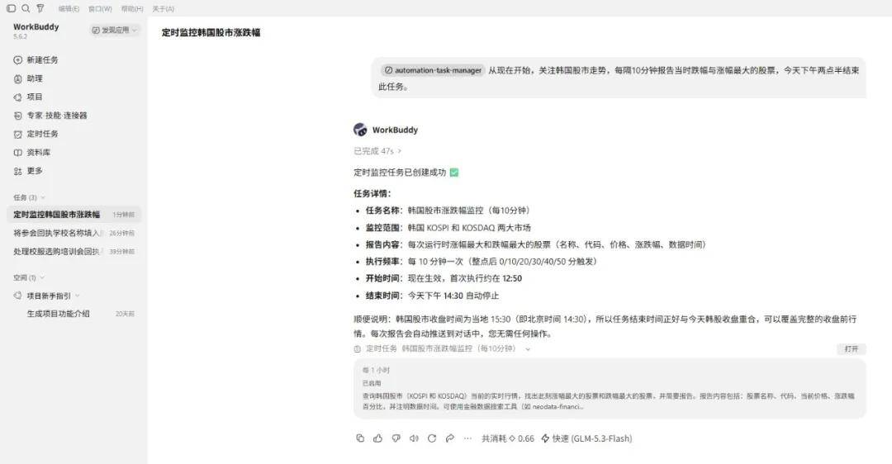The height and width of the screenshot is (464, 892).
Task: Click the title 定时监控韩国股市涨跌幅 heading
Action: (x=211, y=32)
